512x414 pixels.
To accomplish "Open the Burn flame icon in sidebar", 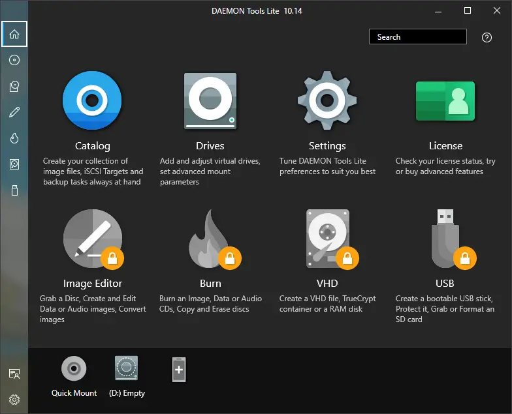I will click(14, 138).
